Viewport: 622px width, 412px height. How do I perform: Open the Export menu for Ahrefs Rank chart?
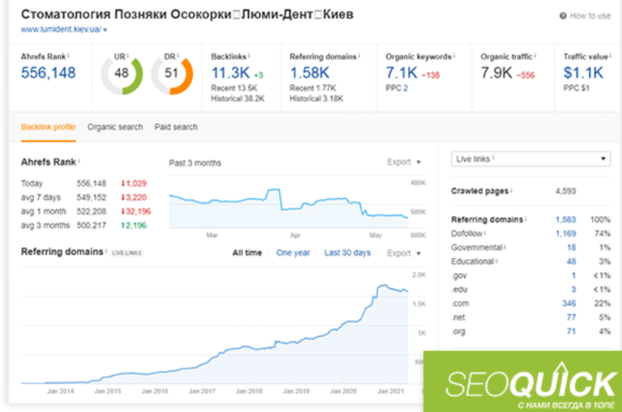404,162
